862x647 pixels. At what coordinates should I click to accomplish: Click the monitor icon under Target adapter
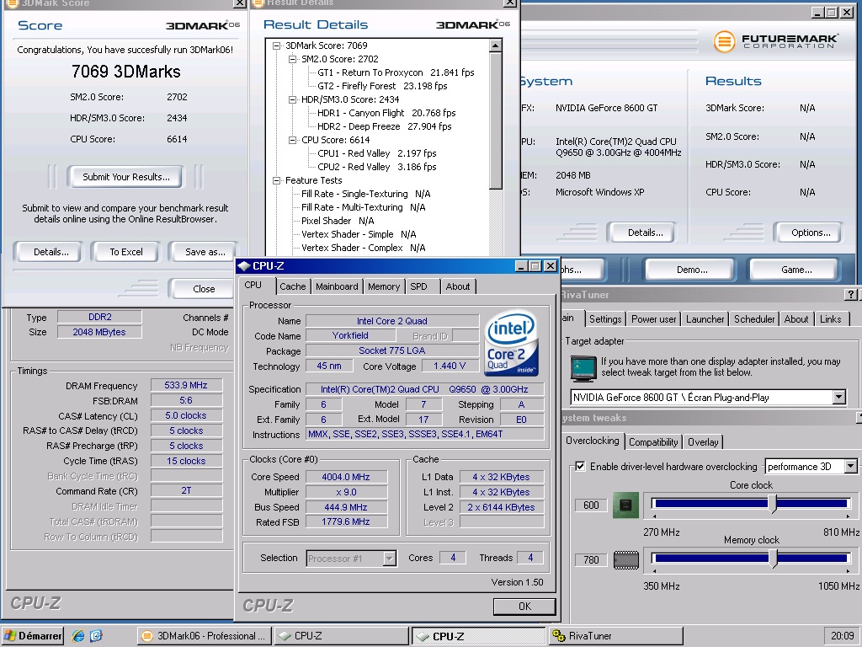click(x=583, y=368)
